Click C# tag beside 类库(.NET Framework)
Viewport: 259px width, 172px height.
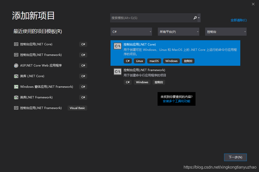(x=83, y=97)
